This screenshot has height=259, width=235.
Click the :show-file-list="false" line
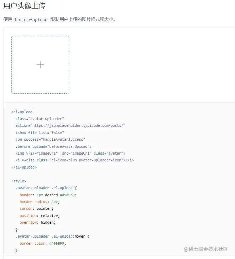[40, 133]
